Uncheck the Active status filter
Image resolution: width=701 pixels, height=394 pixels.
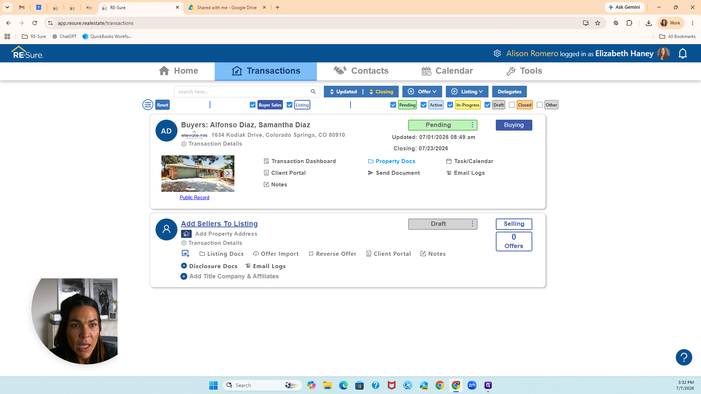424,105
